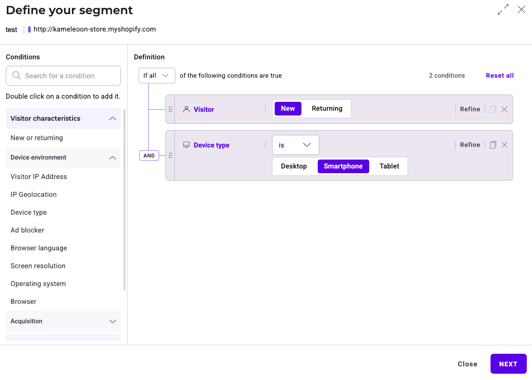The width and height of the screenshot is (532, 380).
Task: Grab the Device type drag handle
Action: [170, 155]
